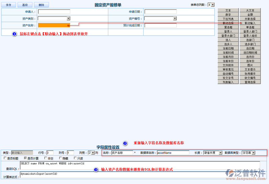Pick the 下拉列表 field type
Image resolution: width=269 pixels, height=184 pixels.
click(228, 19)
